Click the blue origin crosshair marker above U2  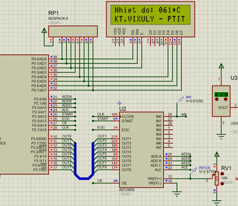[119, 103]
